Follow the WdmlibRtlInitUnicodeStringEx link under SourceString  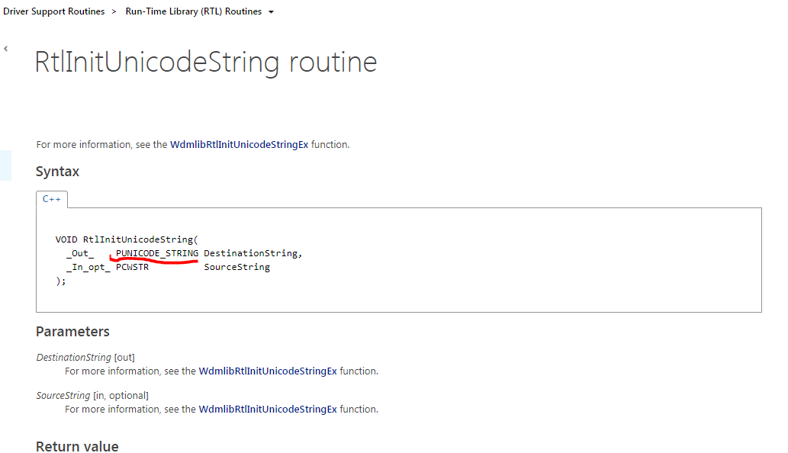pyautogui.click(x=267, y=410)
